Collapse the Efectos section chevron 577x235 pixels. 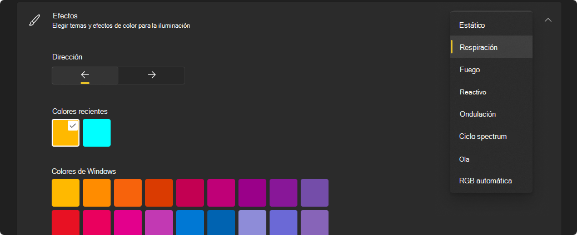pyautogui.click(x=548, y=20)
